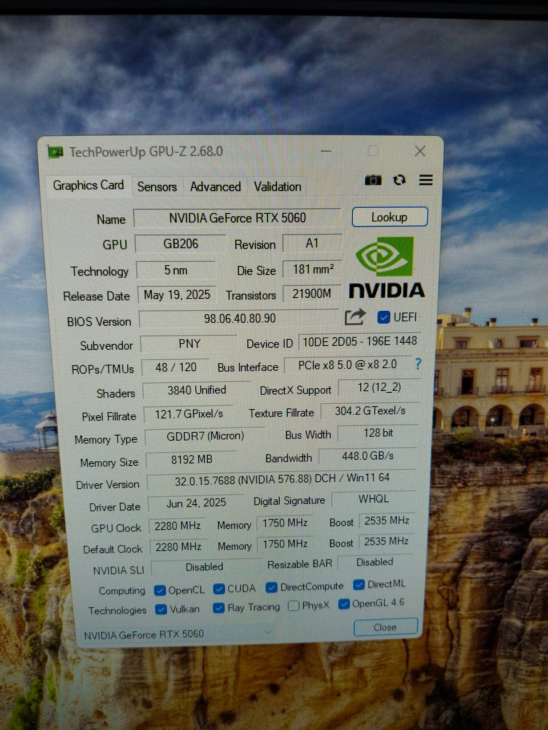Click the Default Clock field 2280 MHz

pyautogui.click(x=178, y=547)
